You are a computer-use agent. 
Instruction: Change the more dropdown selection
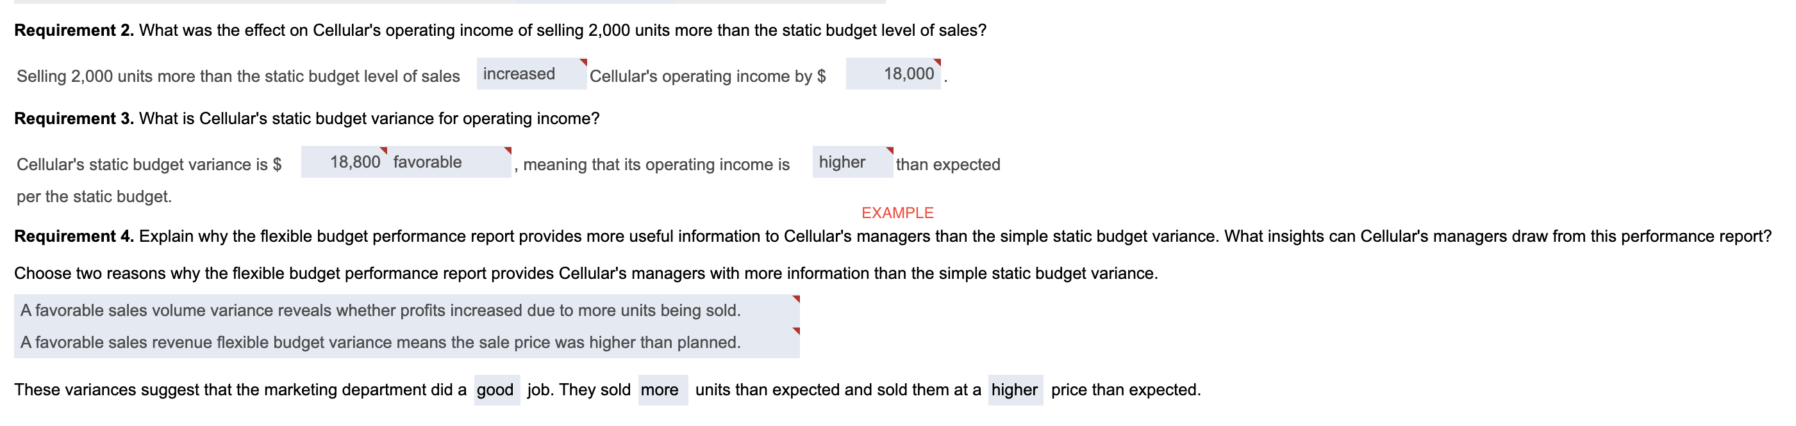661,390
